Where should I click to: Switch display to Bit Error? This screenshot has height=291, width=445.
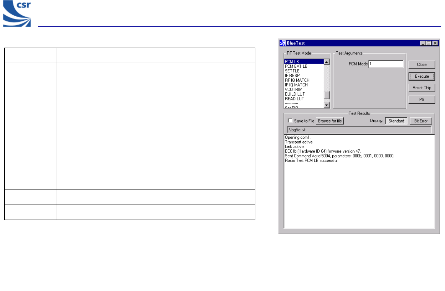[421, 121]
